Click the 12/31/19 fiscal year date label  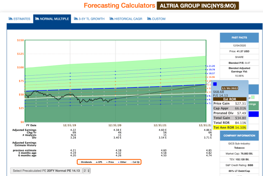coord(69,125)
